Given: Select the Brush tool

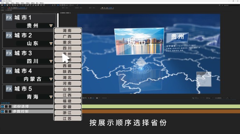Looking at the screenshot, I should 33,5.
